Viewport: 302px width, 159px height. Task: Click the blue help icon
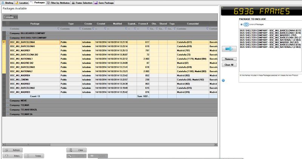[x=223, y=80]
